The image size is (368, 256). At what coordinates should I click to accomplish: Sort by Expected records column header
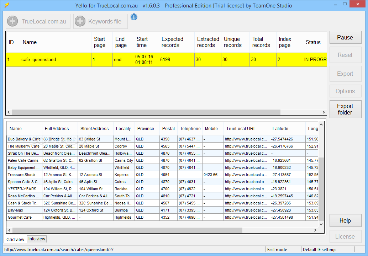point(177,42)
